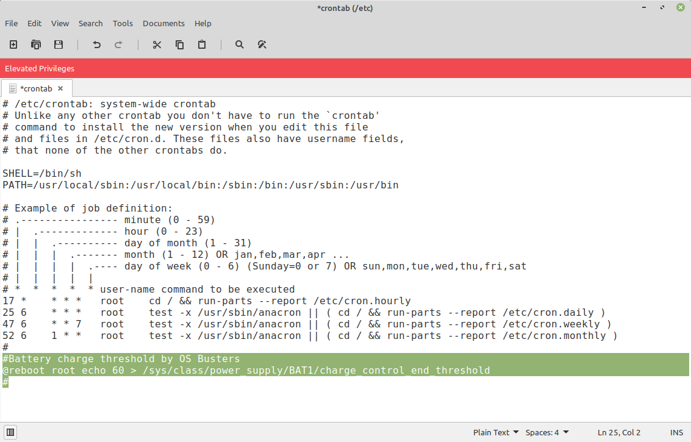Click the Ln 25, Col 2 indicator

coord(618,432)
